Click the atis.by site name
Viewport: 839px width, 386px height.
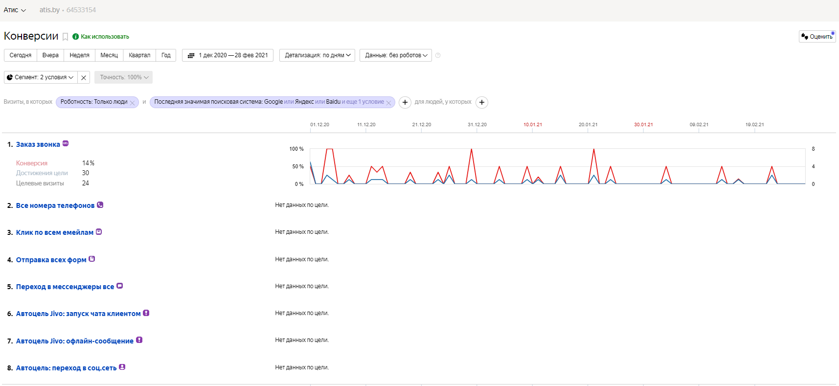point(49,10)
